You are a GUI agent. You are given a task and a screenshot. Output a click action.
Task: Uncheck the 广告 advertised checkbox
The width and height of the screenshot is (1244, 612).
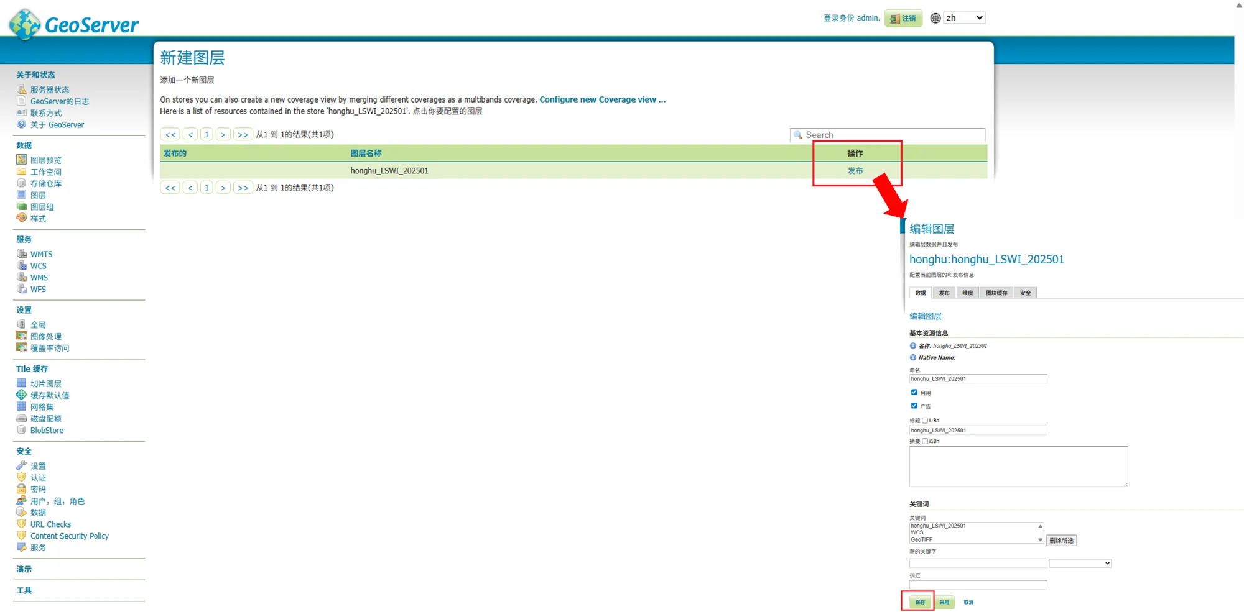coord(914,406)
